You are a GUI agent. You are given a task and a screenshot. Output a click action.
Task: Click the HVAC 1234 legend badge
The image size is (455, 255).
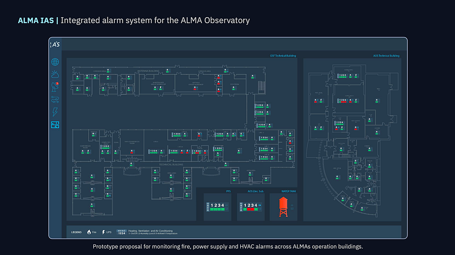pyautogui.click(x=121, y=232)
